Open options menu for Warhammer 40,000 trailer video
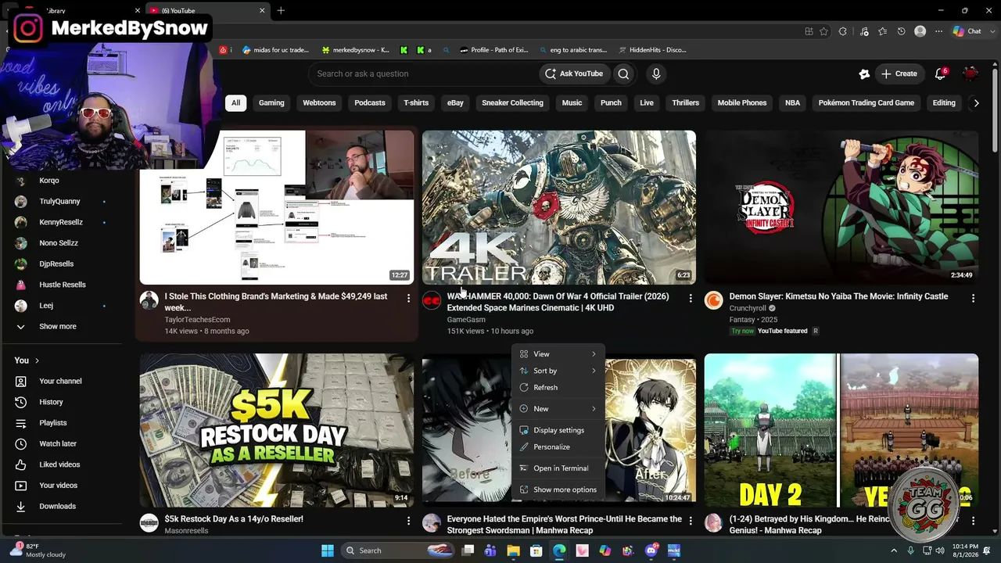This screenshot has width=1001, height=563. 690,298
